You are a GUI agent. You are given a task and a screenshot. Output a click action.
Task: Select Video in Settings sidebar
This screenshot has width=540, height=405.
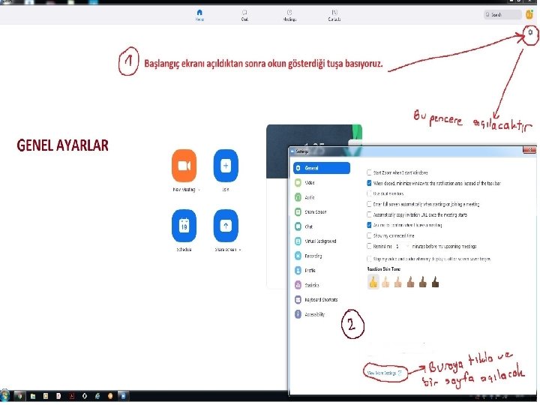(310, 183)
